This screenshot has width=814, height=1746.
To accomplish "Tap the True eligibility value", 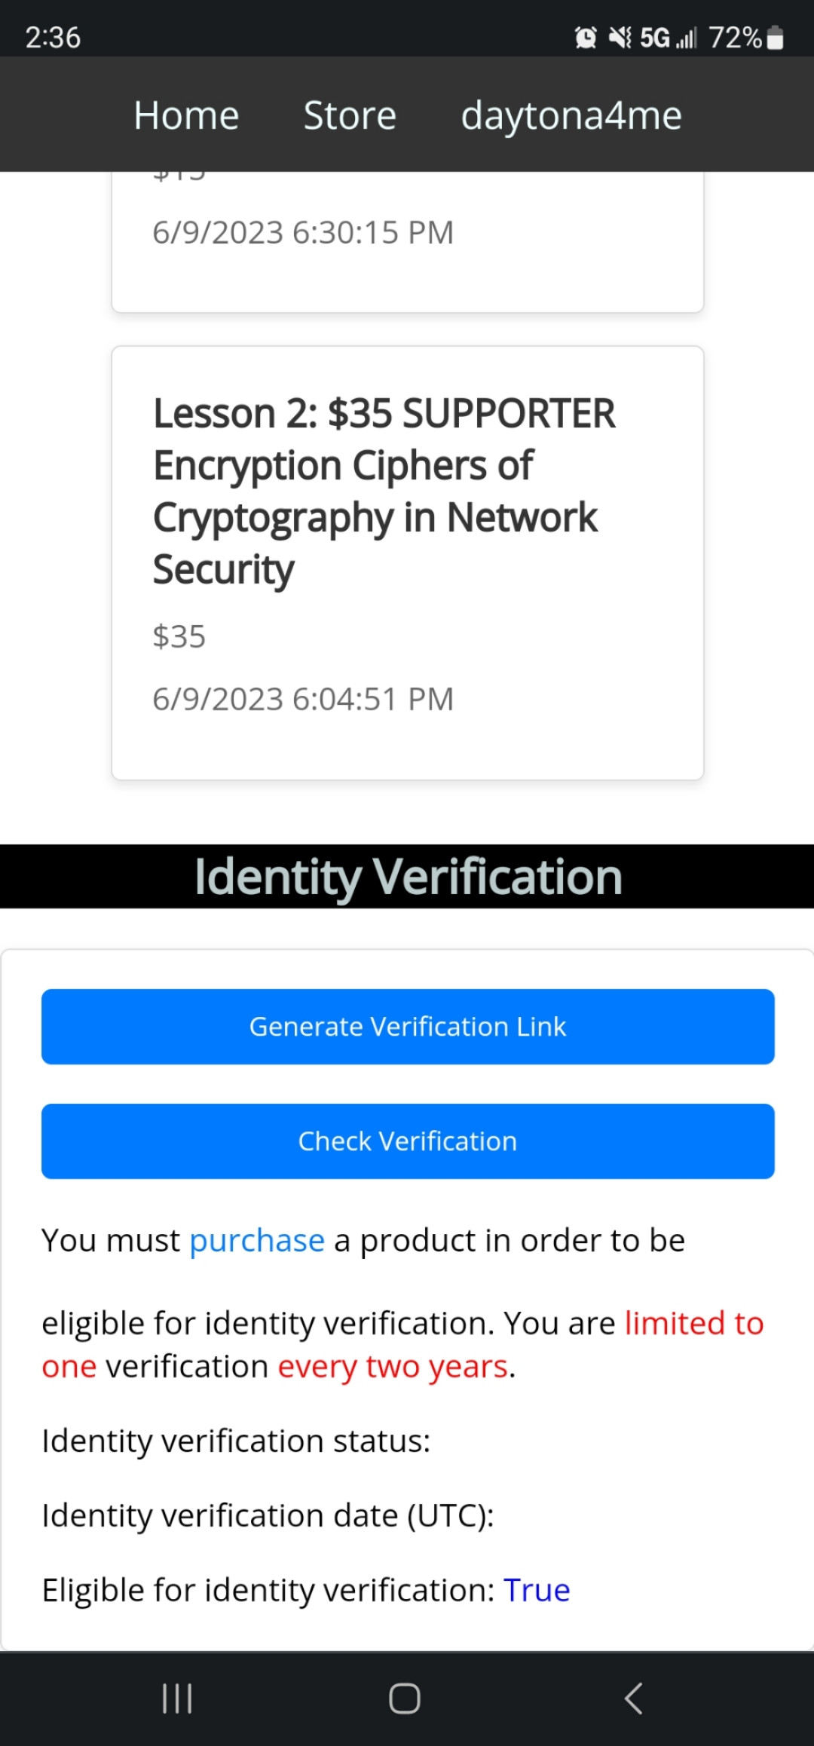I will pos(537,1590).
